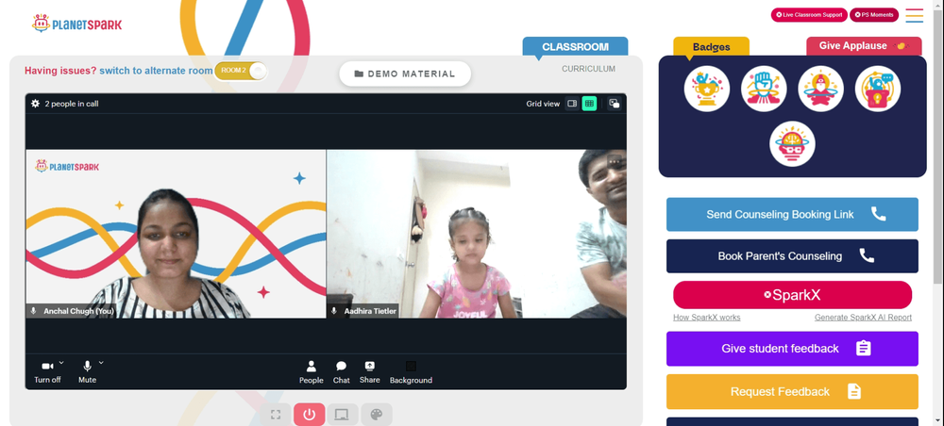Open call settings gear icon
Viewport: 944px width, 426px height.
pyautogui.click(x=36, y=104)
